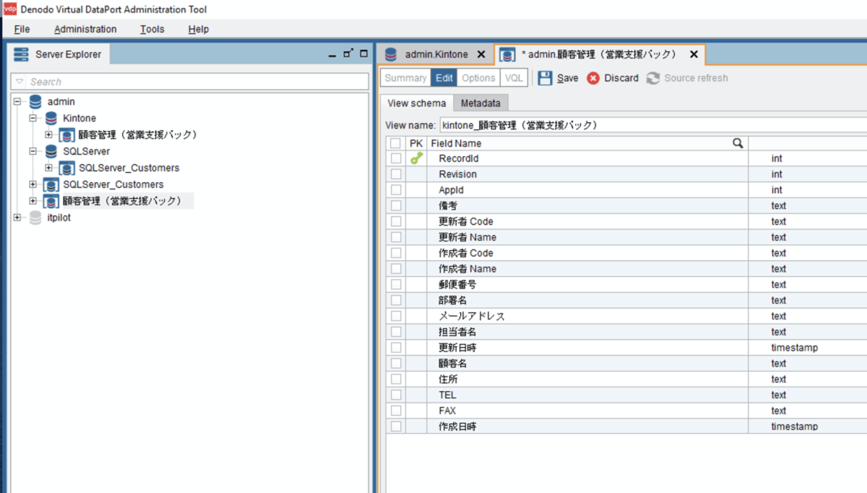Click the Save disk icon
The width and height of the screenshot is (867, 493).
pyautogui.click(x=545, y=78)
